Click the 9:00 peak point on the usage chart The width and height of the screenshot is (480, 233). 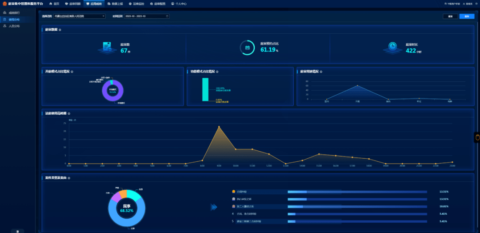click(219, 127)
